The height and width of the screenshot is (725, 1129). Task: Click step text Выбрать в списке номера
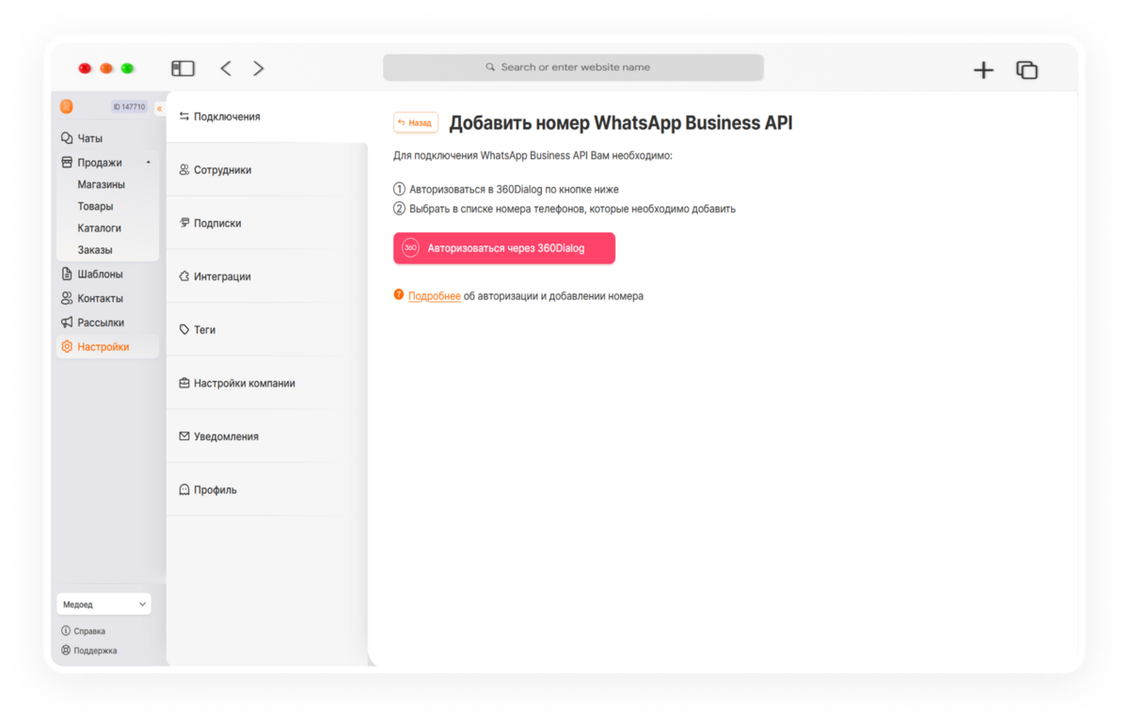[572, 210]
